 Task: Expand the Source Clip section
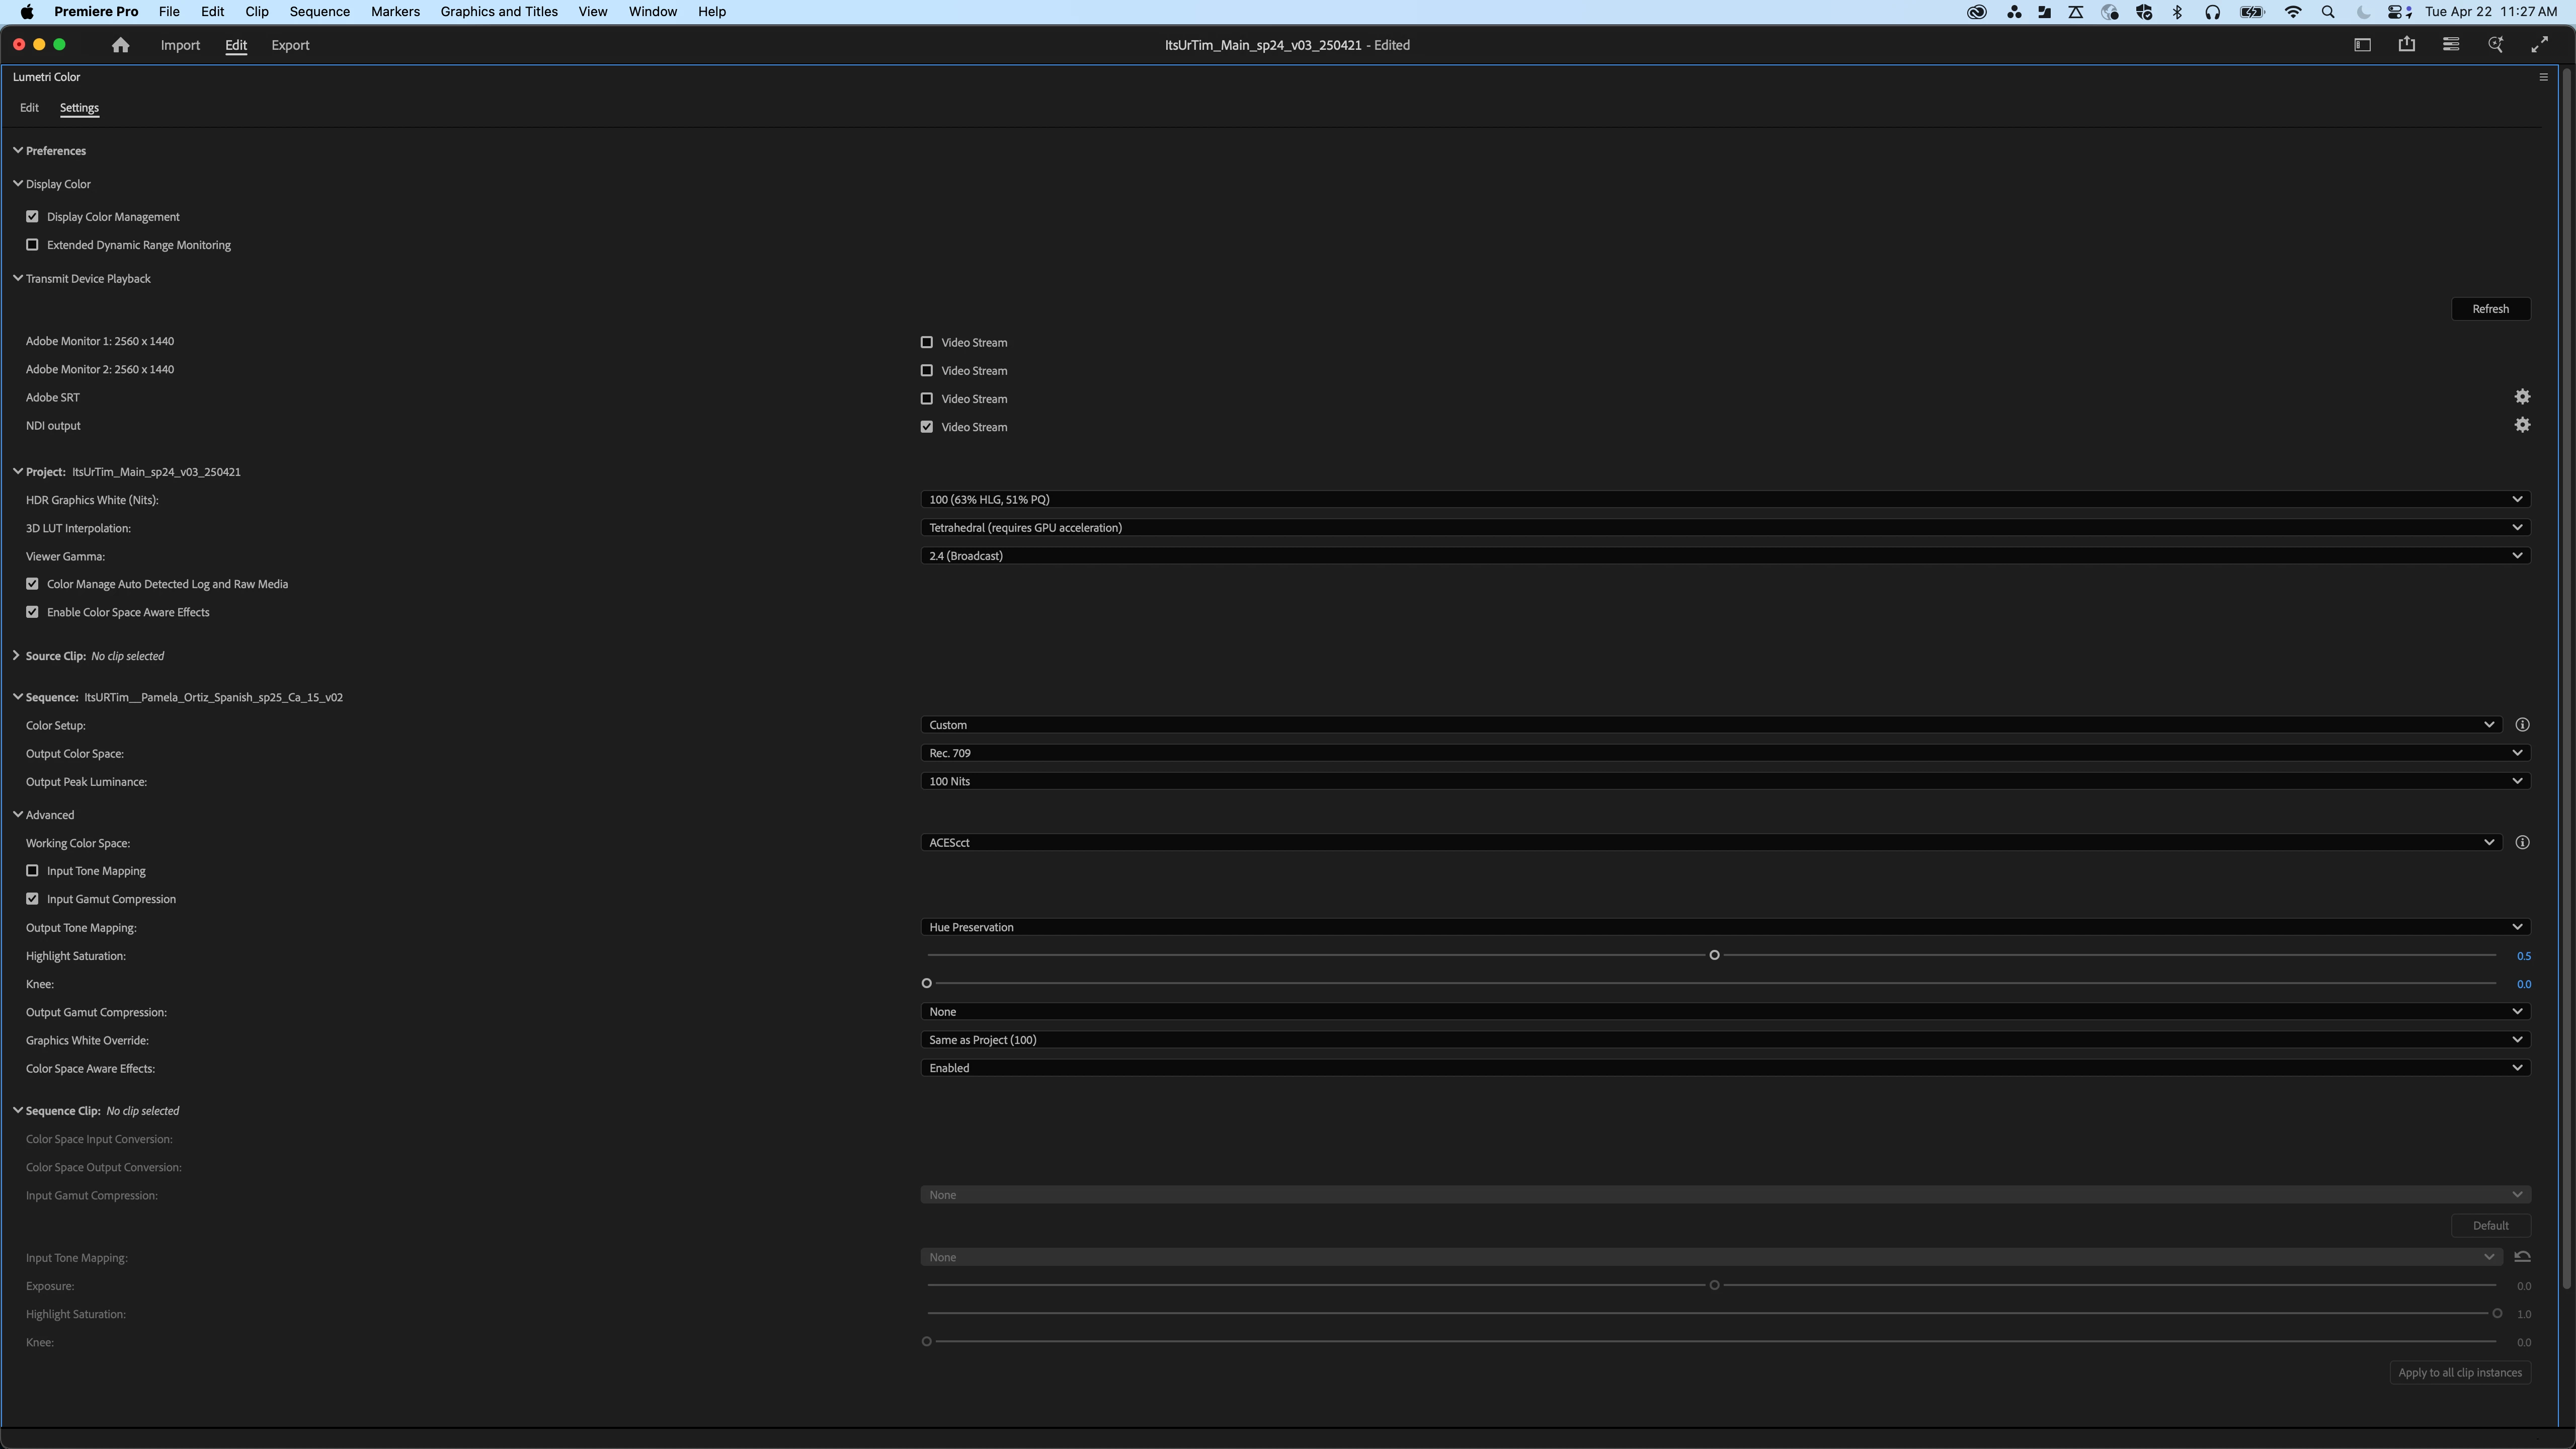[x=16, y=656]
